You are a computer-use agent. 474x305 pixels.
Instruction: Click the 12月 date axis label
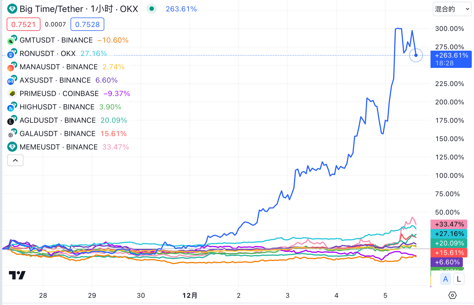pos(190,295)
